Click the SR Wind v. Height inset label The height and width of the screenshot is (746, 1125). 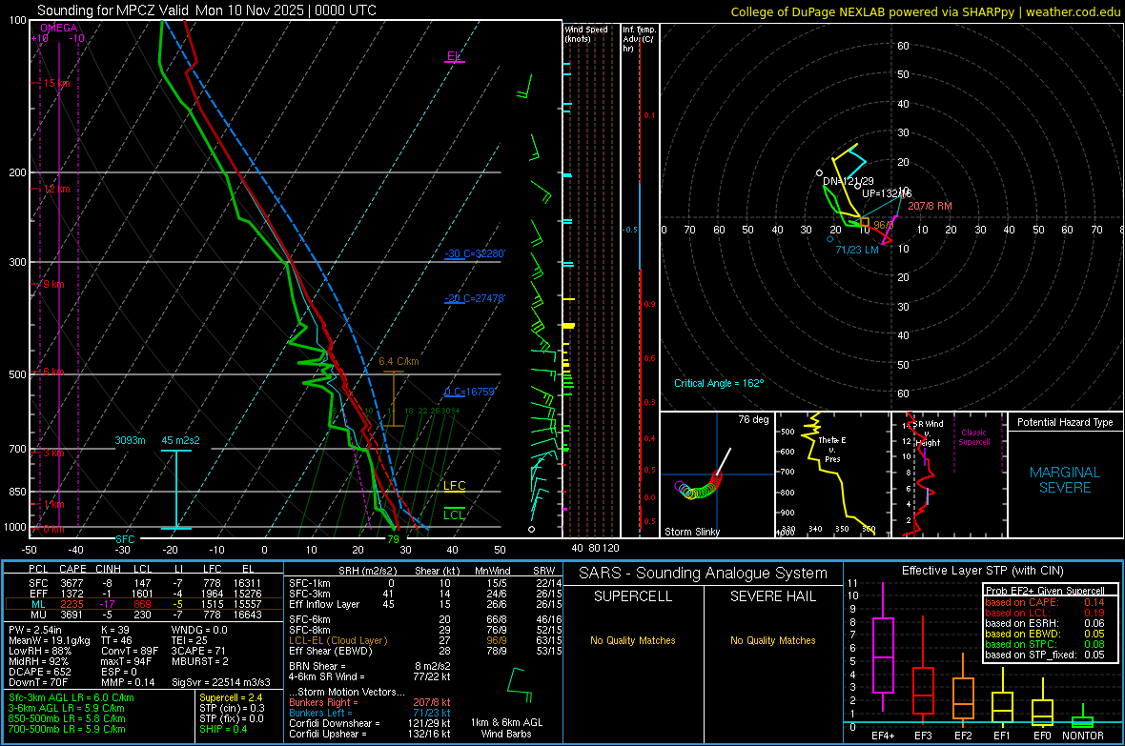928,433
